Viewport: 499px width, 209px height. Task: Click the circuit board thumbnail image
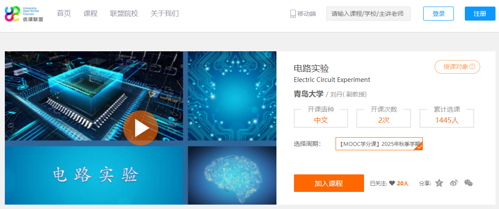pyautogui.click(x=232, y=96)
